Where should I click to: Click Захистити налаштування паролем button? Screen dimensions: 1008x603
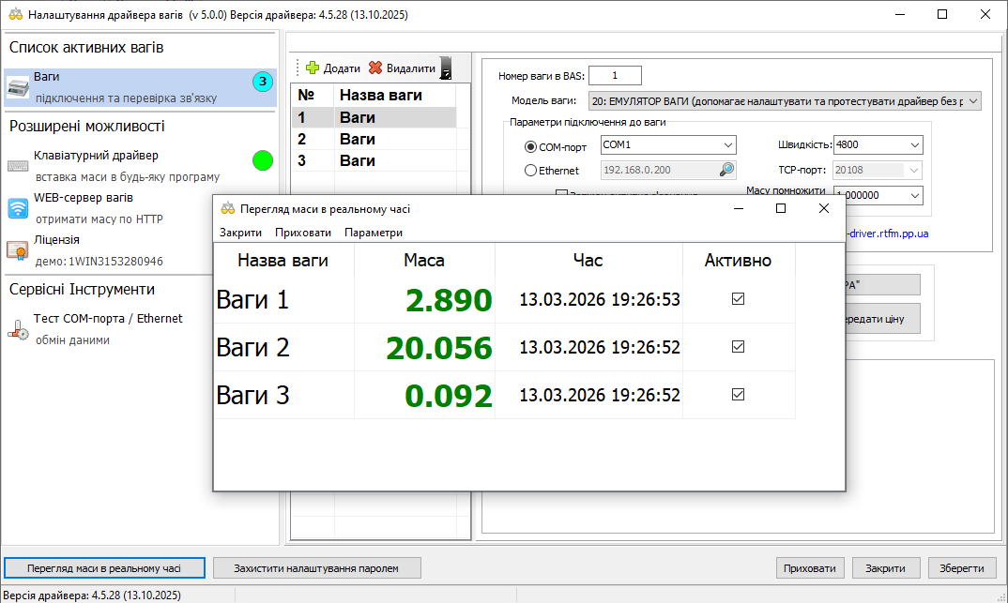[316, 568]
